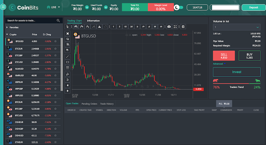266x145 pixels.
Task: Click the Deposit button
Action: 254,7
